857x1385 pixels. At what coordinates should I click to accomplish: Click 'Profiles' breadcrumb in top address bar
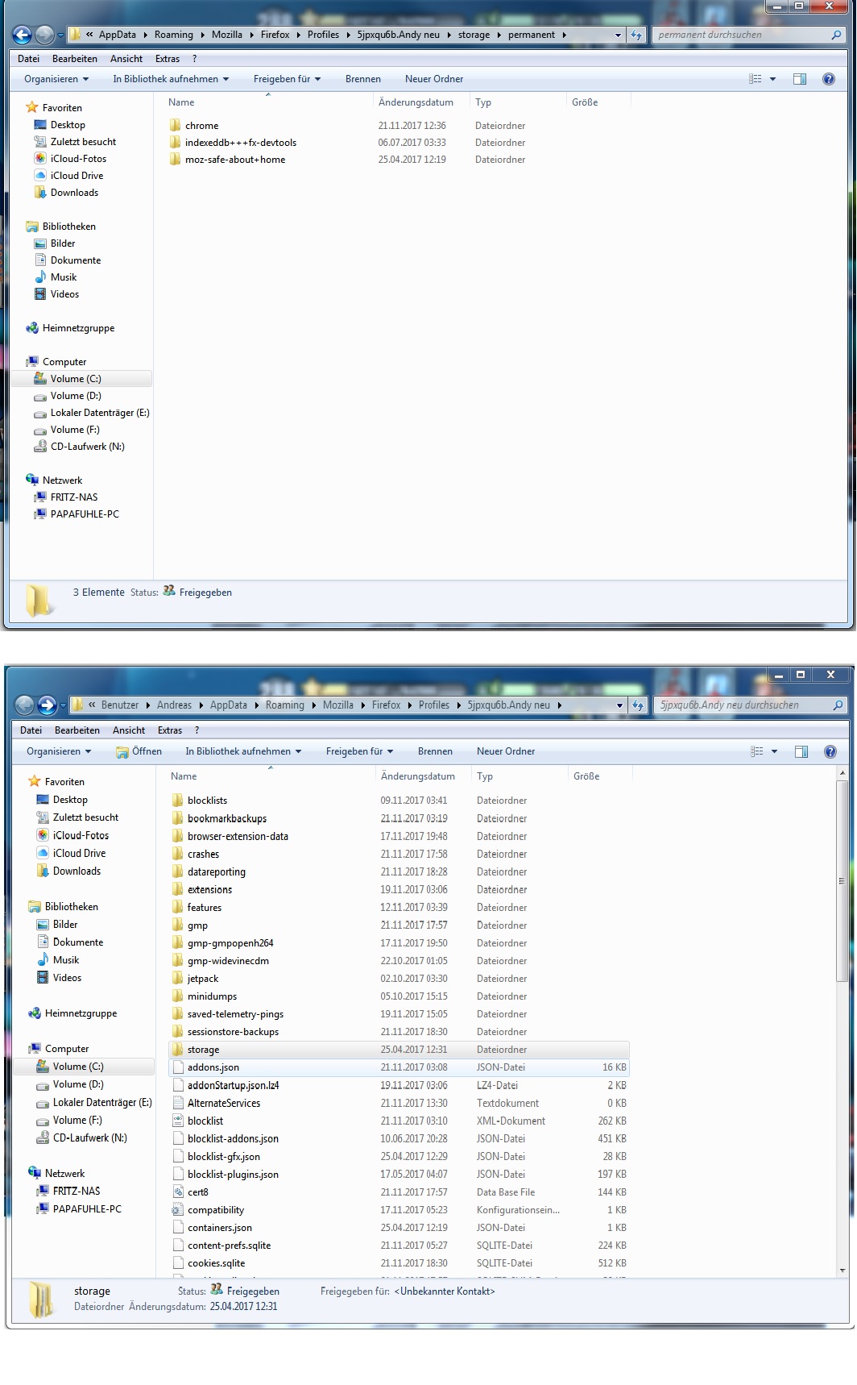(x=323, y=35)
